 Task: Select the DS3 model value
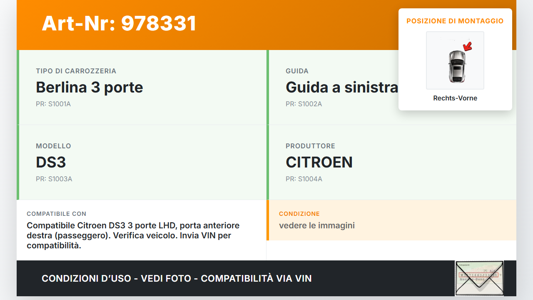coord(51,162)
